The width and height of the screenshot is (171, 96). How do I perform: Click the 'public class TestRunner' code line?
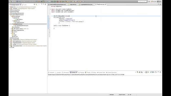(x=62, y=26)
